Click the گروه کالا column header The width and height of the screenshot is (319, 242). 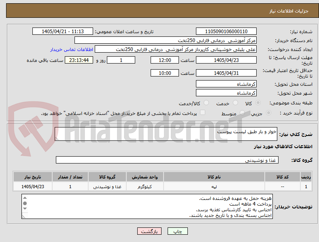click(x=107, y=177)
